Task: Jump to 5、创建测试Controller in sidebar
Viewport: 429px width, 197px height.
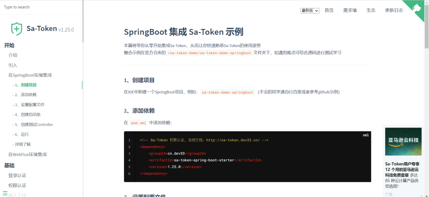Action: tap(33, 125)
